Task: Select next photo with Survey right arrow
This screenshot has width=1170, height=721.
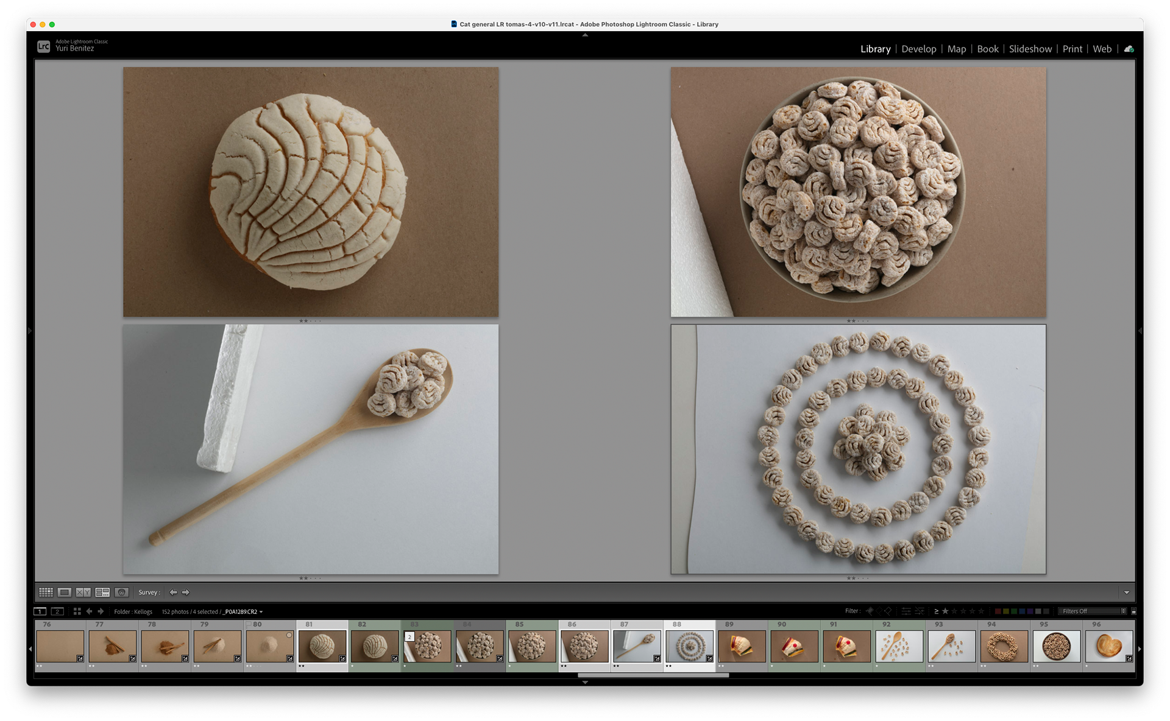Action: click(x=186, y=592)
